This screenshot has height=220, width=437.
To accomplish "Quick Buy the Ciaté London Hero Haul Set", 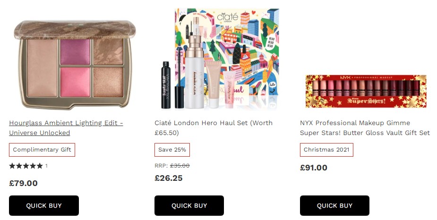I will pyautogui.click(x=189, y=205).
